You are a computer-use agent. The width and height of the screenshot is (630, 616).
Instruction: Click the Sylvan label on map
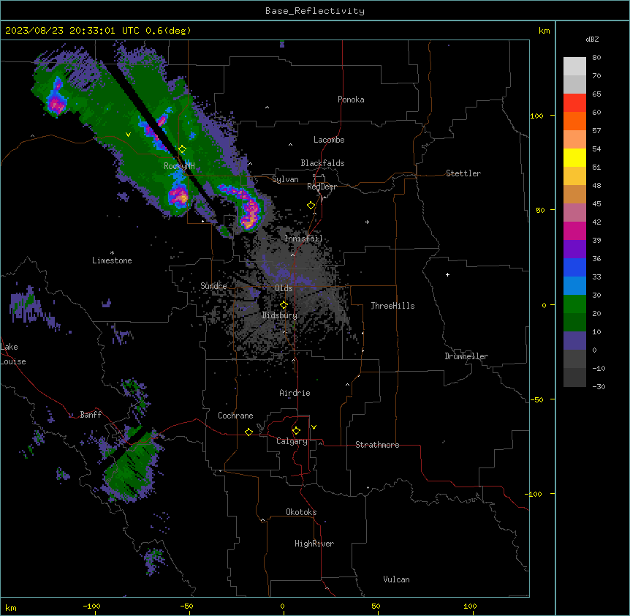(x=285, y=179)
